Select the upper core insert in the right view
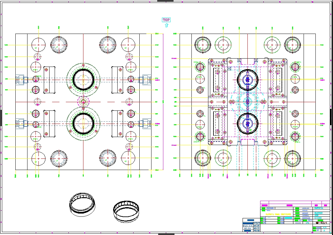This screenshot has height=235, width=333. tap(247, 79)
